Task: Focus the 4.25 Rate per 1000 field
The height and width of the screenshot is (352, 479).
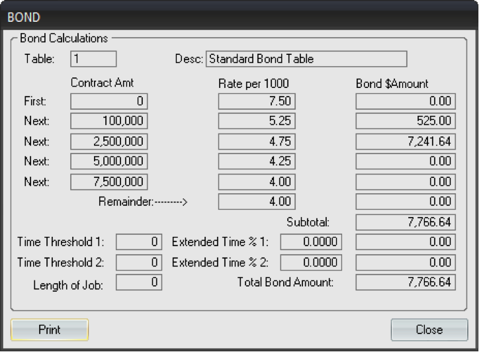Action: [257, 161]
